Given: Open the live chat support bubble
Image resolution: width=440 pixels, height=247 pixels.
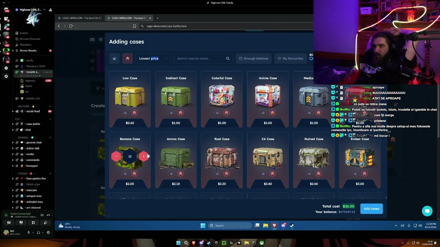Looking at the screenshot, I should [427, 211].
